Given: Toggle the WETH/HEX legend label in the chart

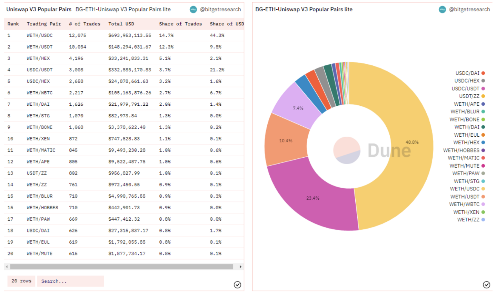Looking at the screenshot, I should click(466, 143).
